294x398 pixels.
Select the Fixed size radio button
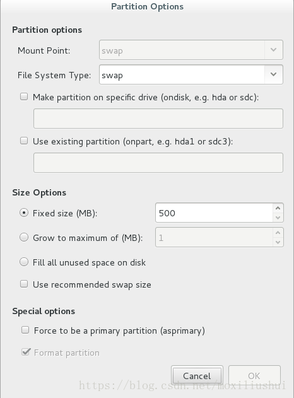tap(24, 213)
